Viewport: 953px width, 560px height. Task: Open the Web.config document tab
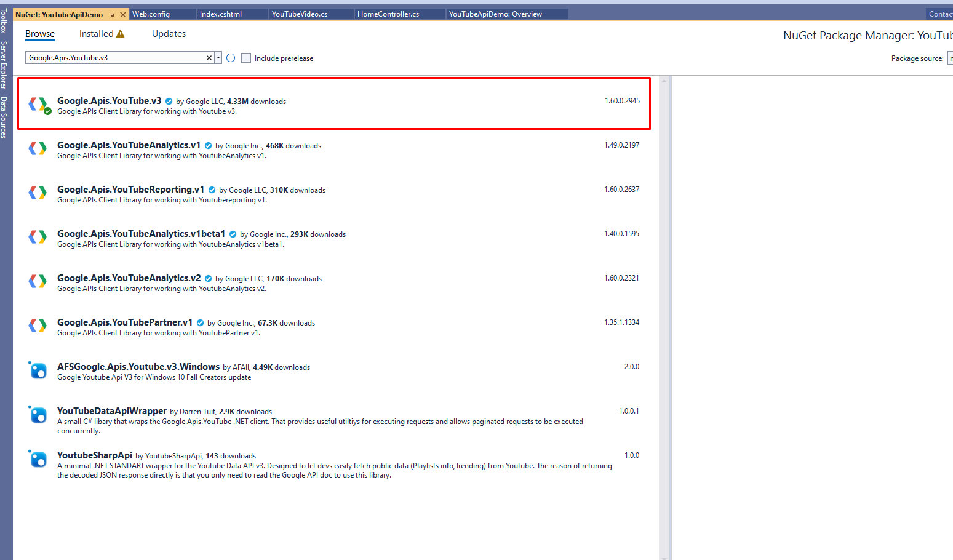163,14
